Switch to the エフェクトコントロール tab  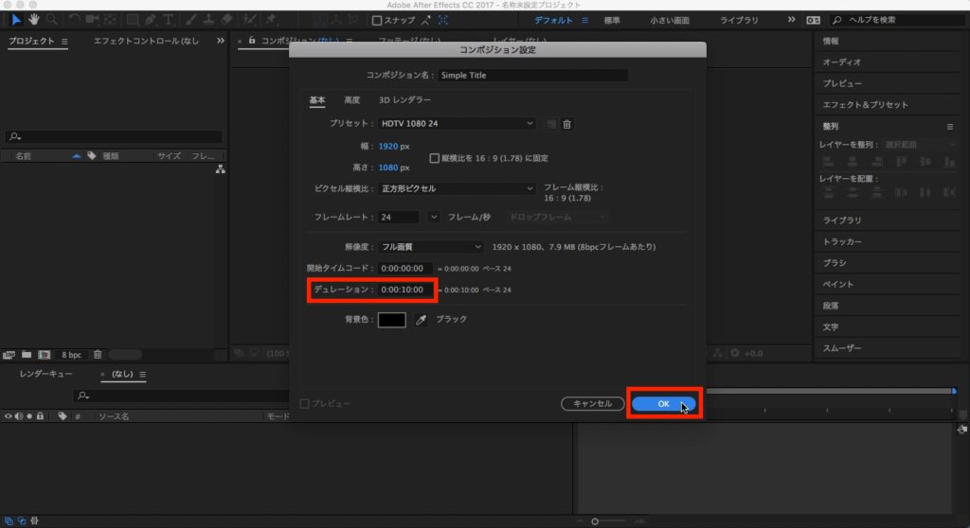coord(146,41)
